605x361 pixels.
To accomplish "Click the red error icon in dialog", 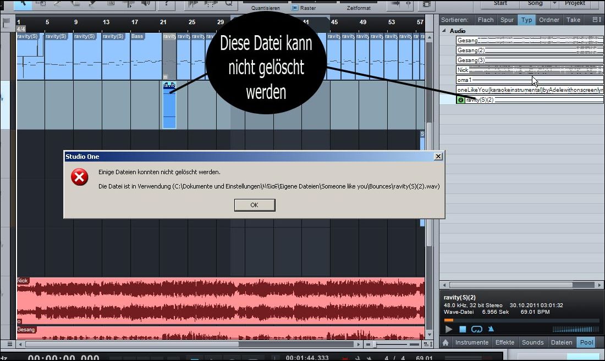I will 80,177.
